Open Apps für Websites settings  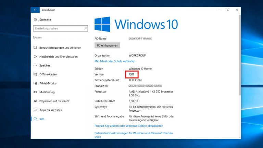pos(50,110)
